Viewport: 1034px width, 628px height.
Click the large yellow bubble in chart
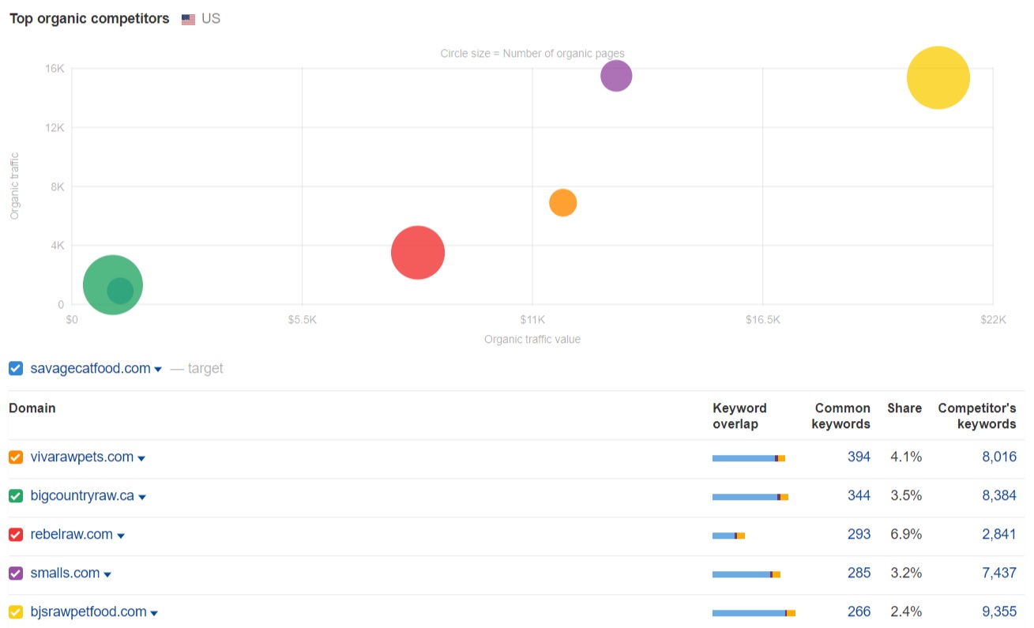point(938,77)
